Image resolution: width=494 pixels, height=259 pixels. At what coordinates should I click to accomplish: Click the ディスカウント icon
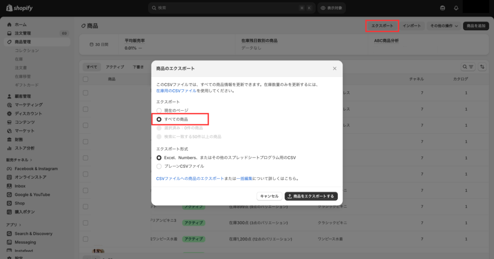click(x=9, y=114)
